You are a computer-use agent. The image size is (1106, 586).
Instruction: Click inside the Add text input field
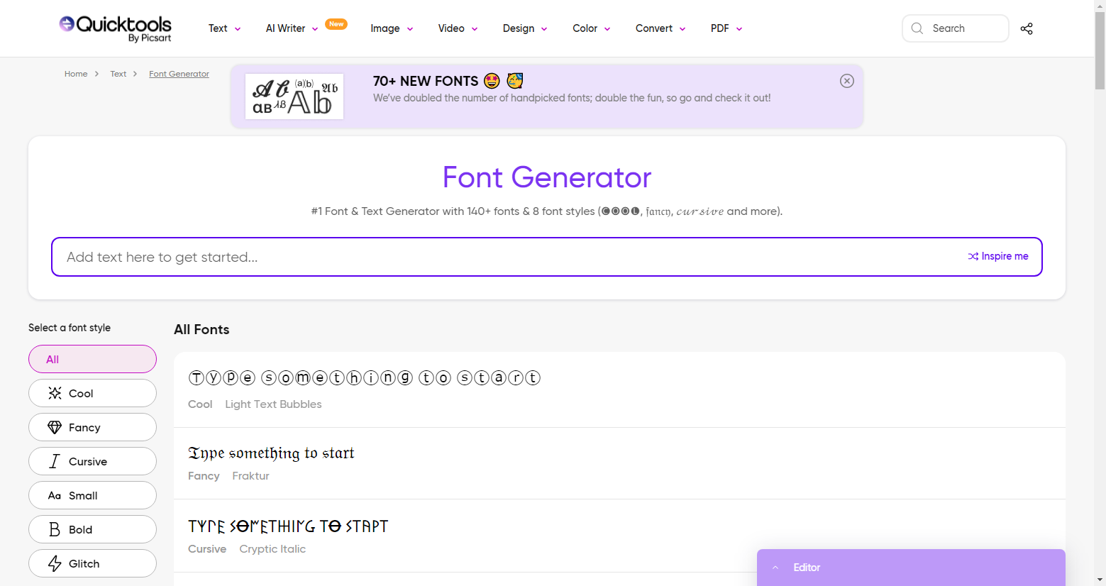[426, 257]
